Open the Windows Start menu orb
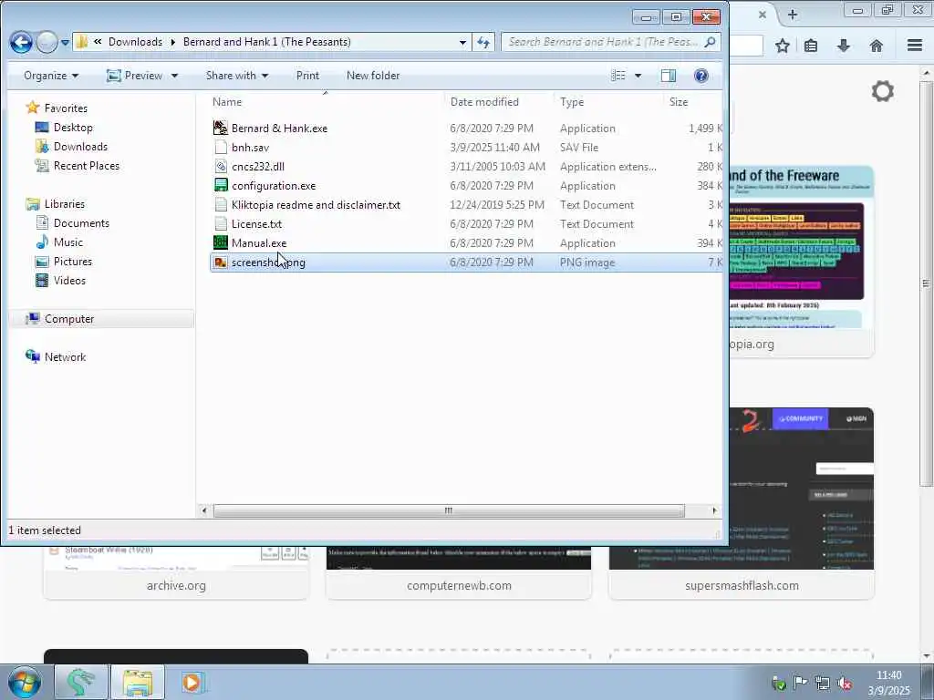The image size is (934, 700). pos(24,682)
